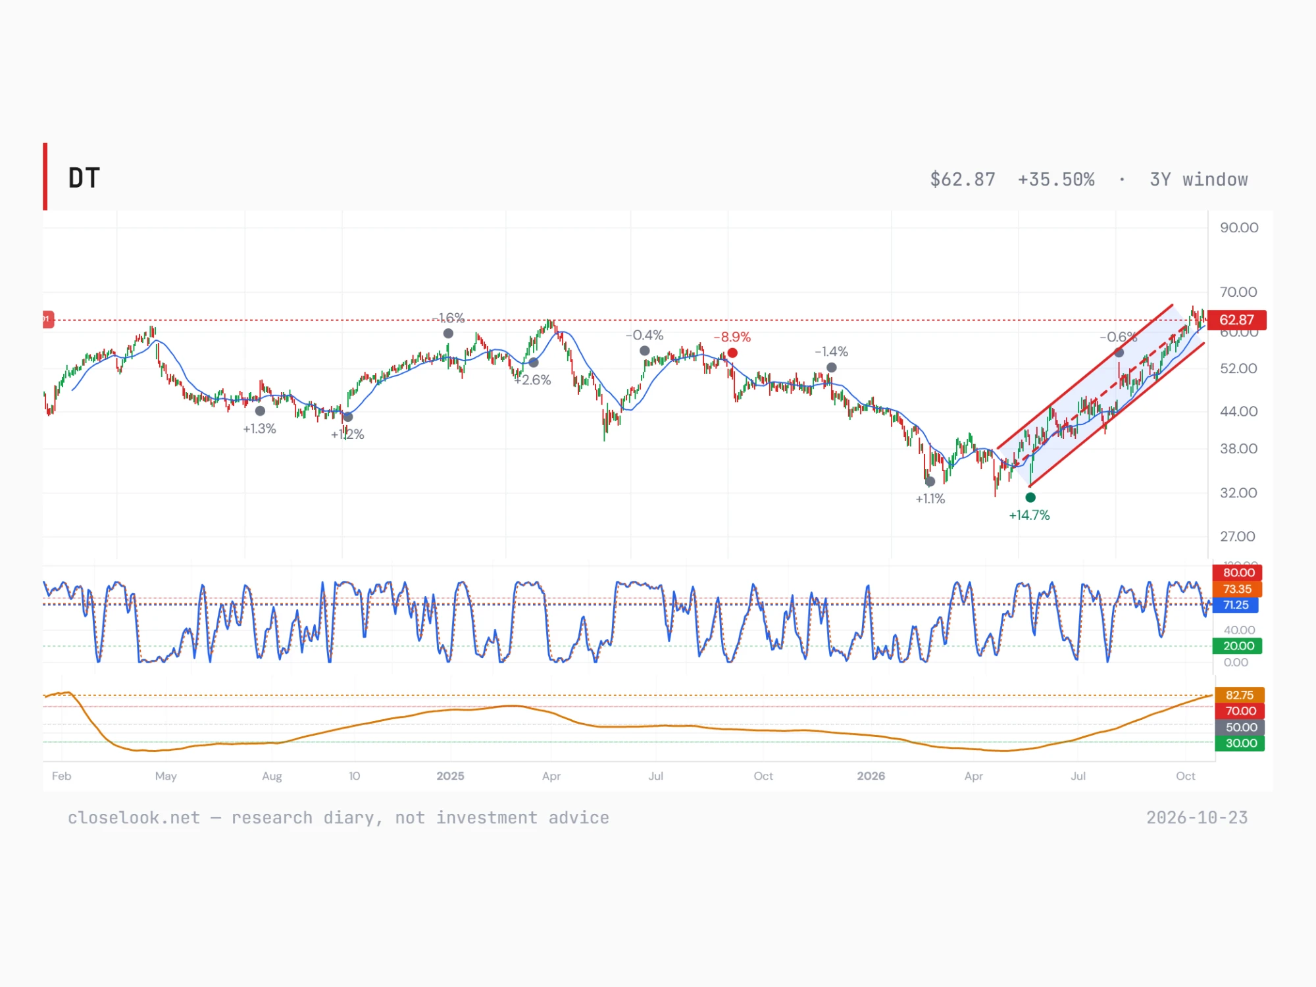Click the 70.00 red lower-panel level tag

point(1240,711)
